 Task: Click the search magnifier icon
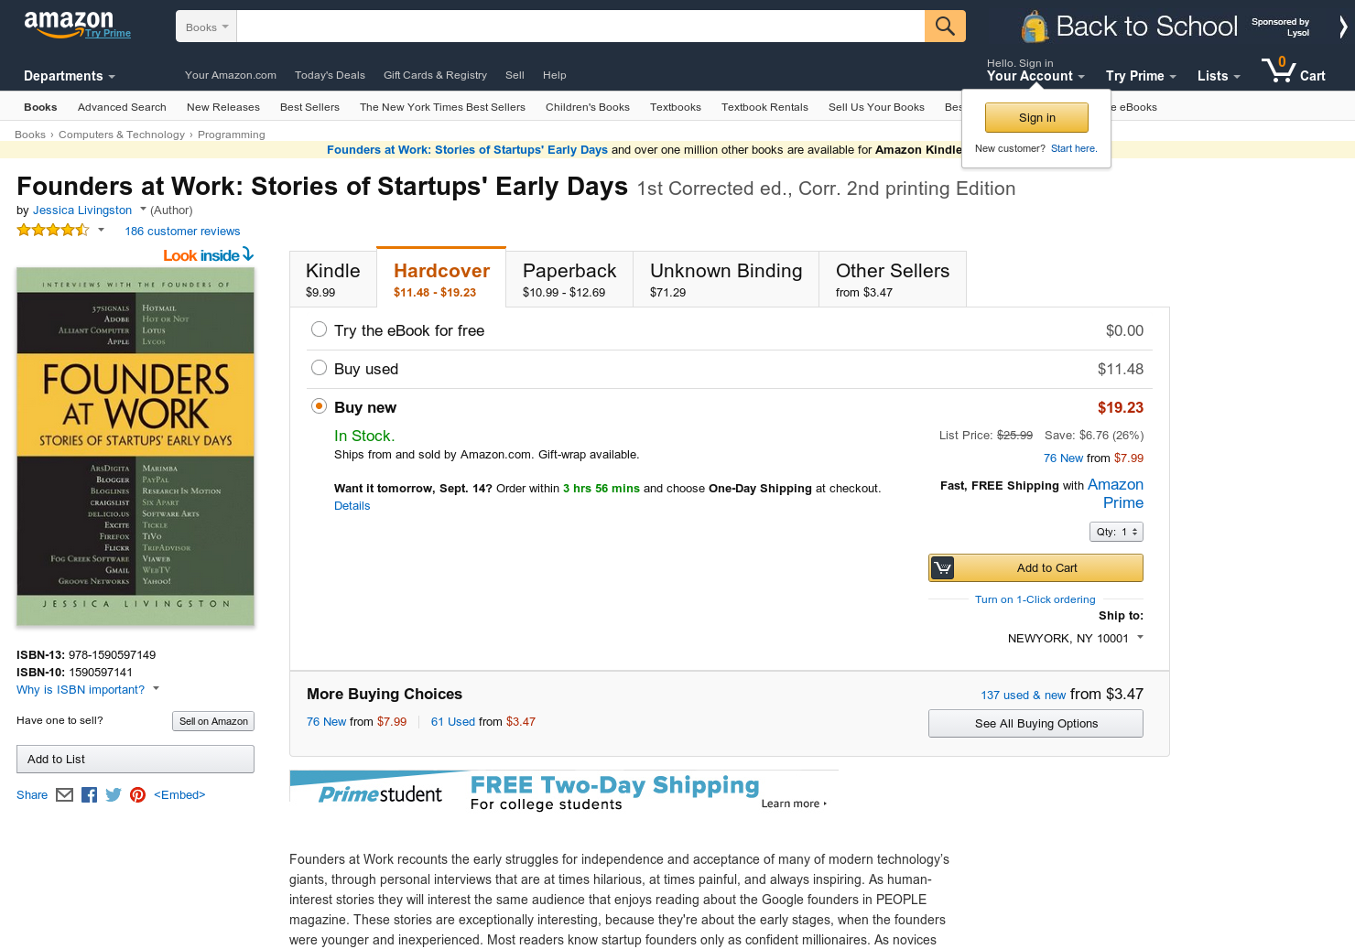945,27
